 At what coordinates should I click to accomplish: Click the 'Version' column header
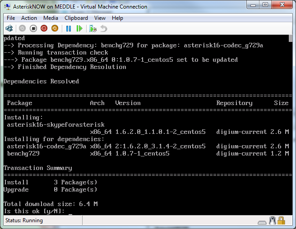click(x=128, y=103)
